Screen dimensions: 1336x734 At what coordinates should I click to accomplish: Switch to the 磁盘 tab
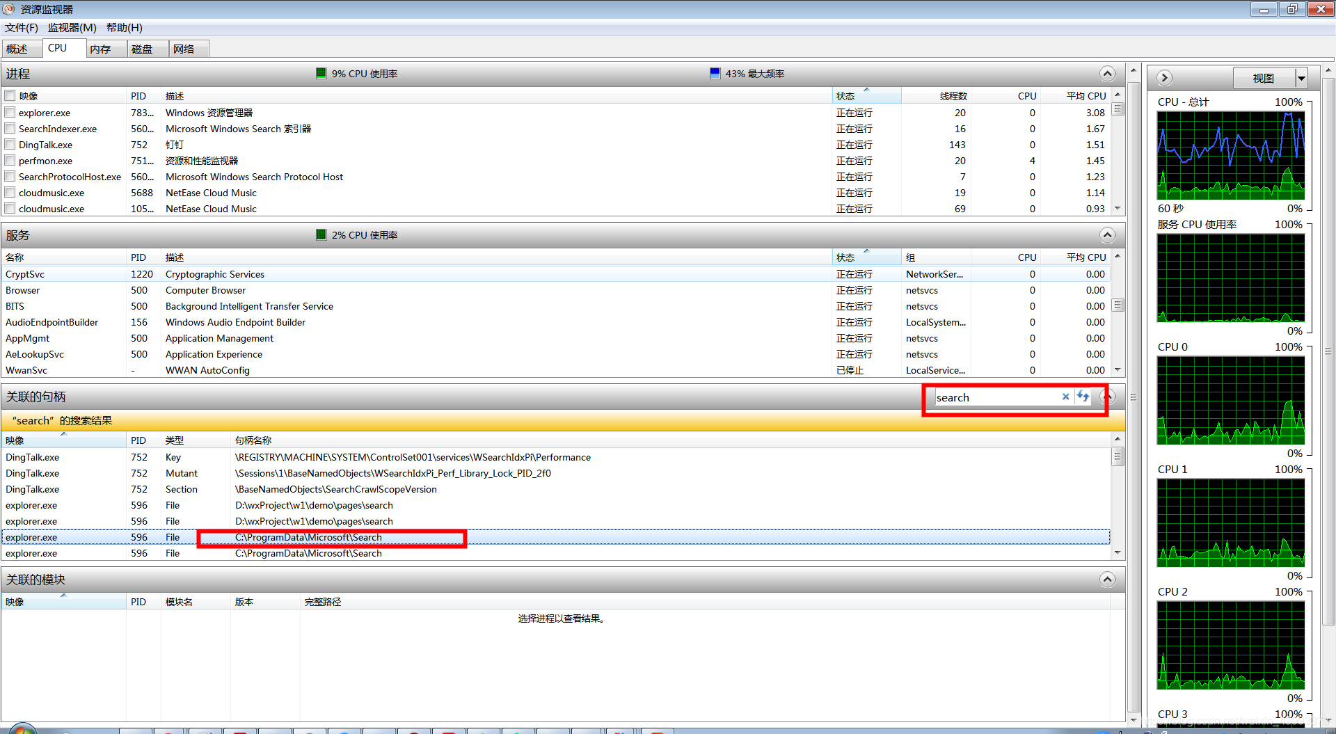point(148,49)
